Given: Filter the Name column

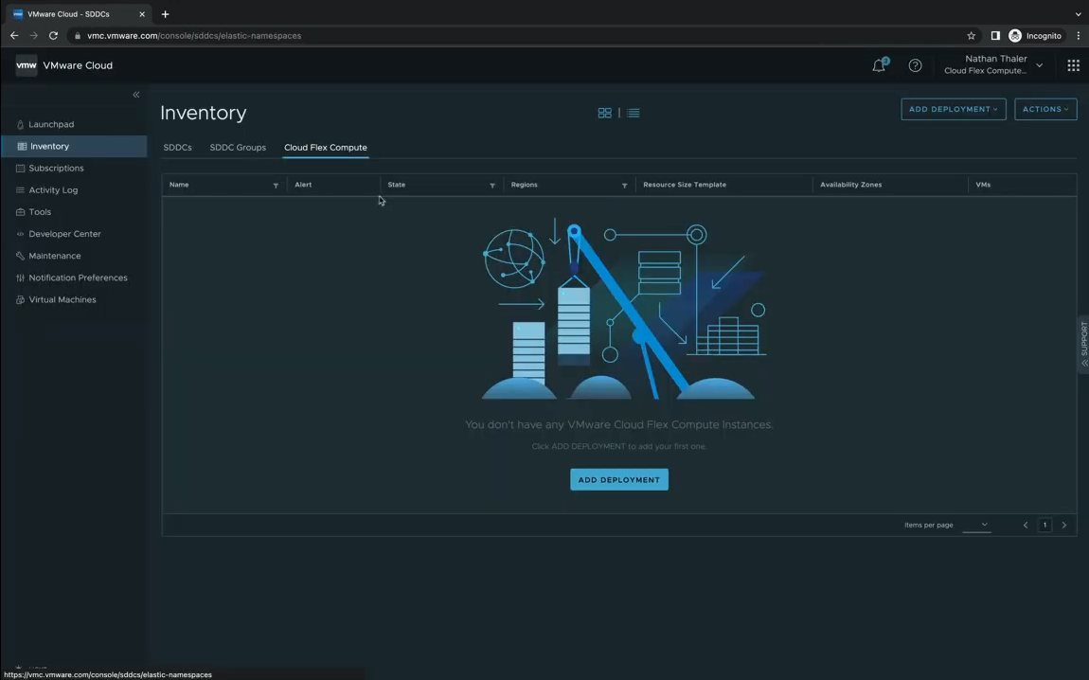Looking at the screenshot, I should (x=276, y=186).
